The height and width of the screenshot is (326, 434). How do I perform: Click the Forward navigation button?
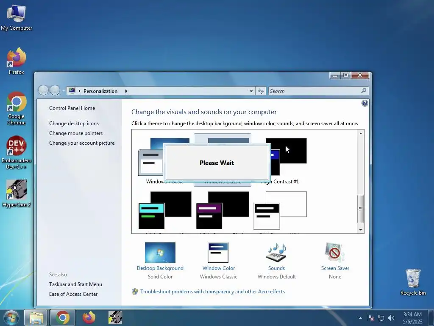(x=55, y=90)
